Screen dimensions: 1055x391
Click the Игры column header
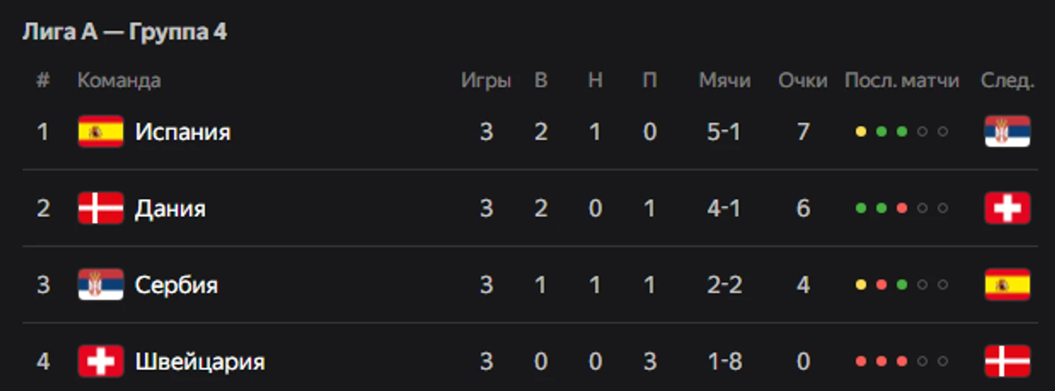pyautogui.click(x=486, y=81)
